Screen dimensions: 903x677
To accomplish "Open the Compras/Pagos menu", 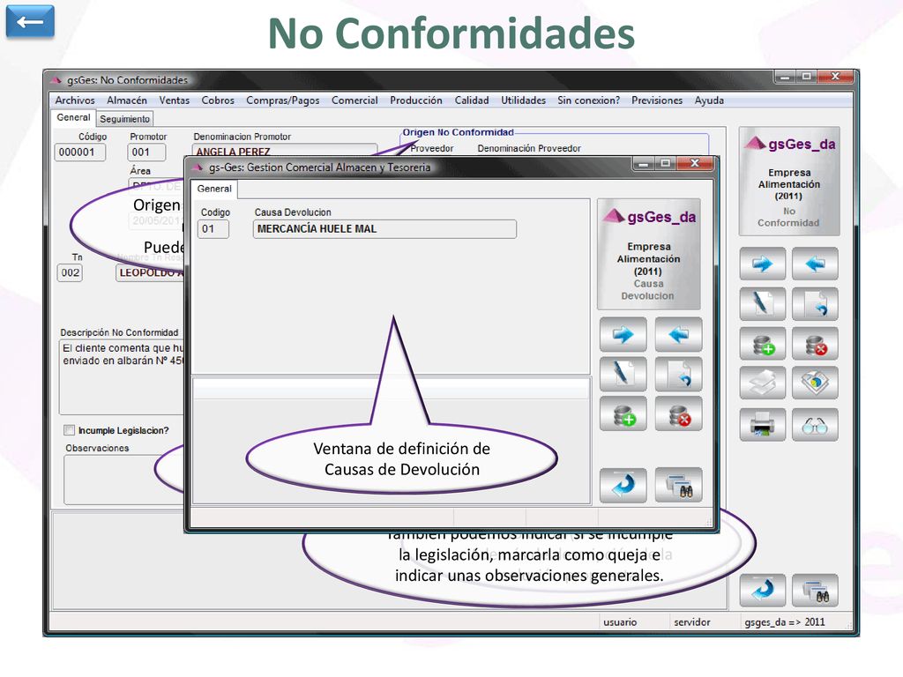I will 283,100.
